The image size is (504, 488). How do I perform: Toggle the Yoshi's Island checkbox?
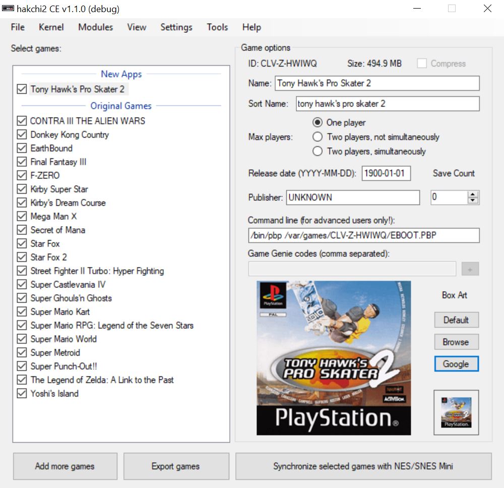coord(22,393)
